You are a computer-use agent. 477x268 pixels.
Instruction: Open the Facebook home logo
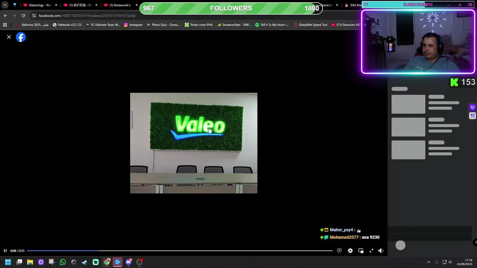coord(21,37)
